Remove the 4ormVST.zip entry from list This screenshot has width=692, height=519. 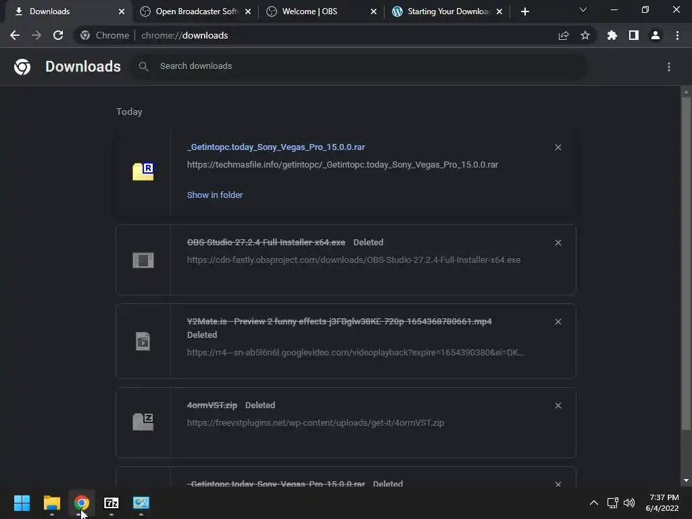[x=558, y=405]
